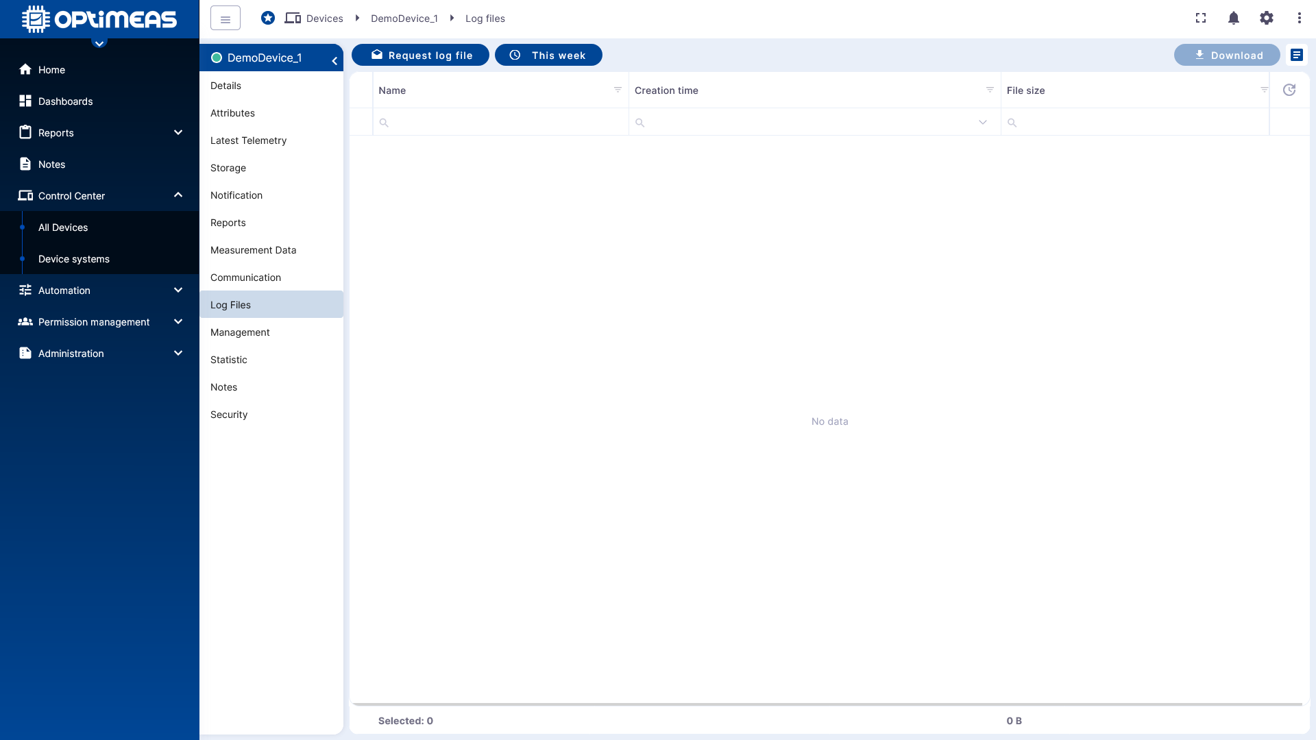Open Creation time search dropdown arrow
Viewport: 1316px width, 740px height.
tap(983, 122)
